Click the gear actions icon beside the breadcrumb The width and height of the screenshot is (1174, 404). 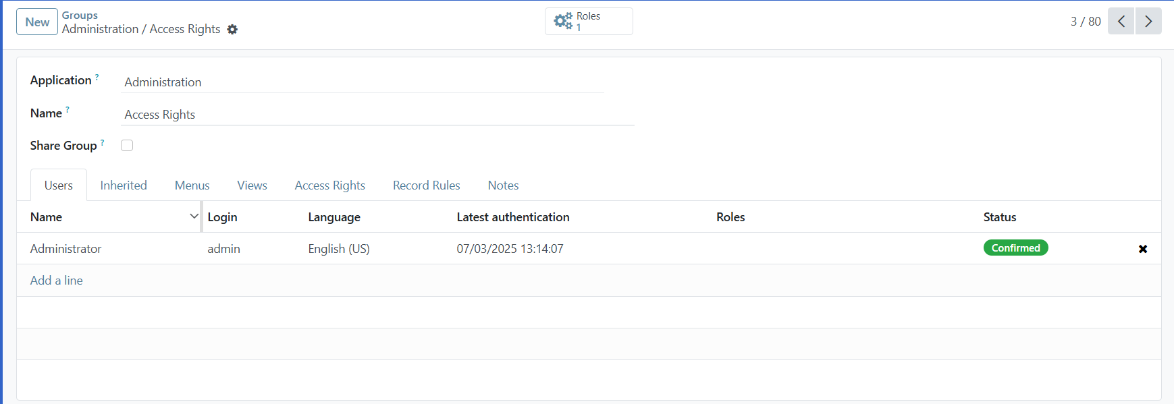[x=232, y=30]
